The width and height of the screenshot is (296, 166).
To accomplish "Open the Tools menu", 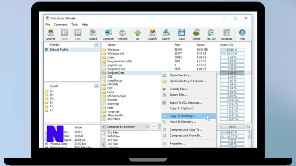I will tap(75, 24).
